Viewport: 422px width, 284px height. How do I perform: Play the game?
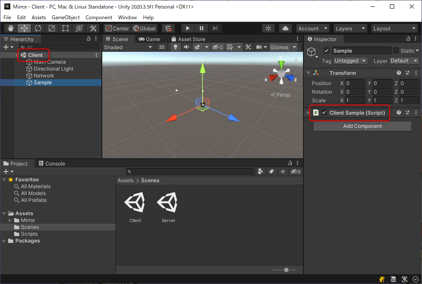point(187,28)
